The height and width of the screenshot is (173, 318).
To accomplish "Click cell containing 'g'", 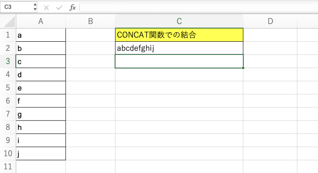I will pyautogui.click(x=41, y=114).
